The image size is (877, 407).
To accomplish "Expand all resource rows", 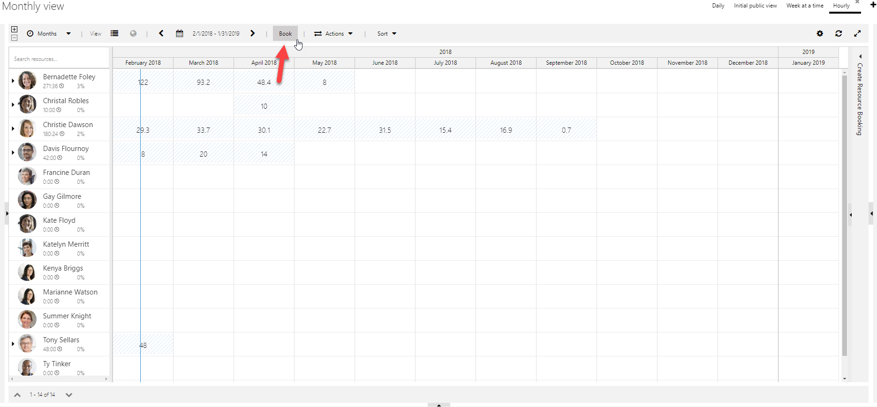I will pyautogui.click(x=15, y=30).
